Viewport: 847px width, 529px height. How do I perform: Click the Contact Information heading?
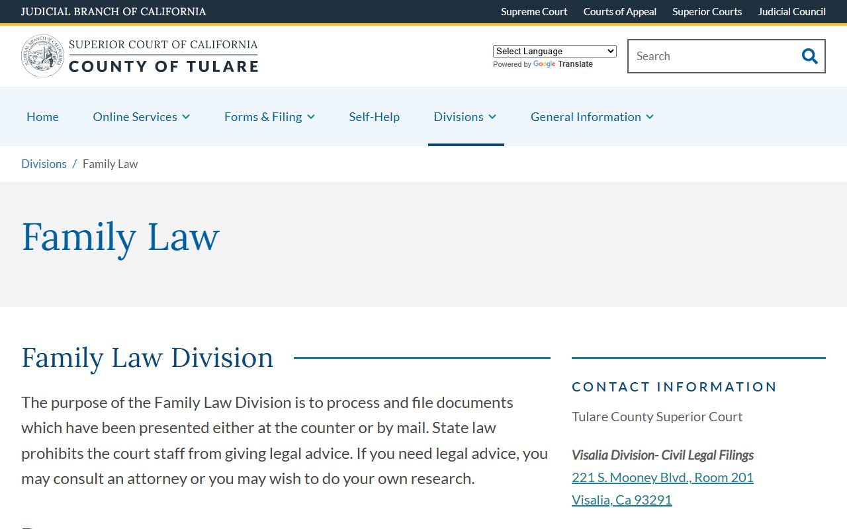pyautogui.click(x=674, y=387)
